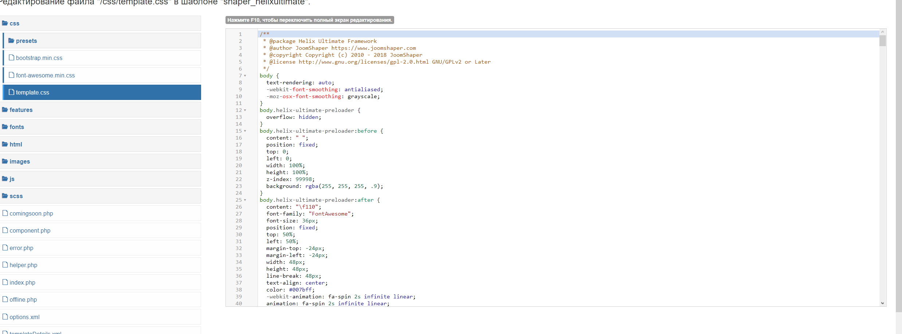
Task: Click the 'z-index: 99998;' code line
Action: click(290, 179)
